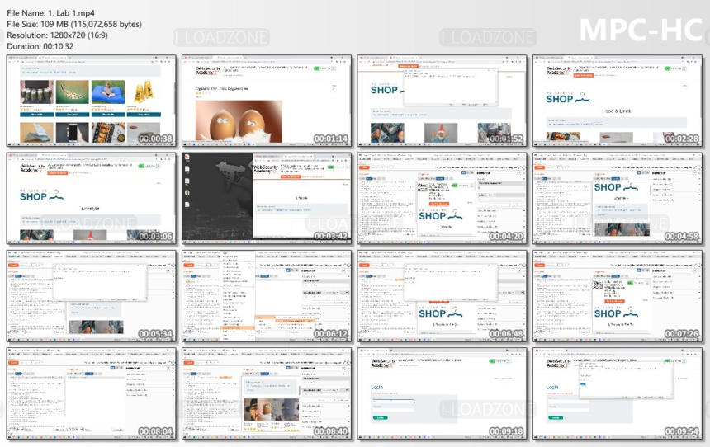Open the video frame thumbnail stamped 00:00:38

(x=92, y=101)
